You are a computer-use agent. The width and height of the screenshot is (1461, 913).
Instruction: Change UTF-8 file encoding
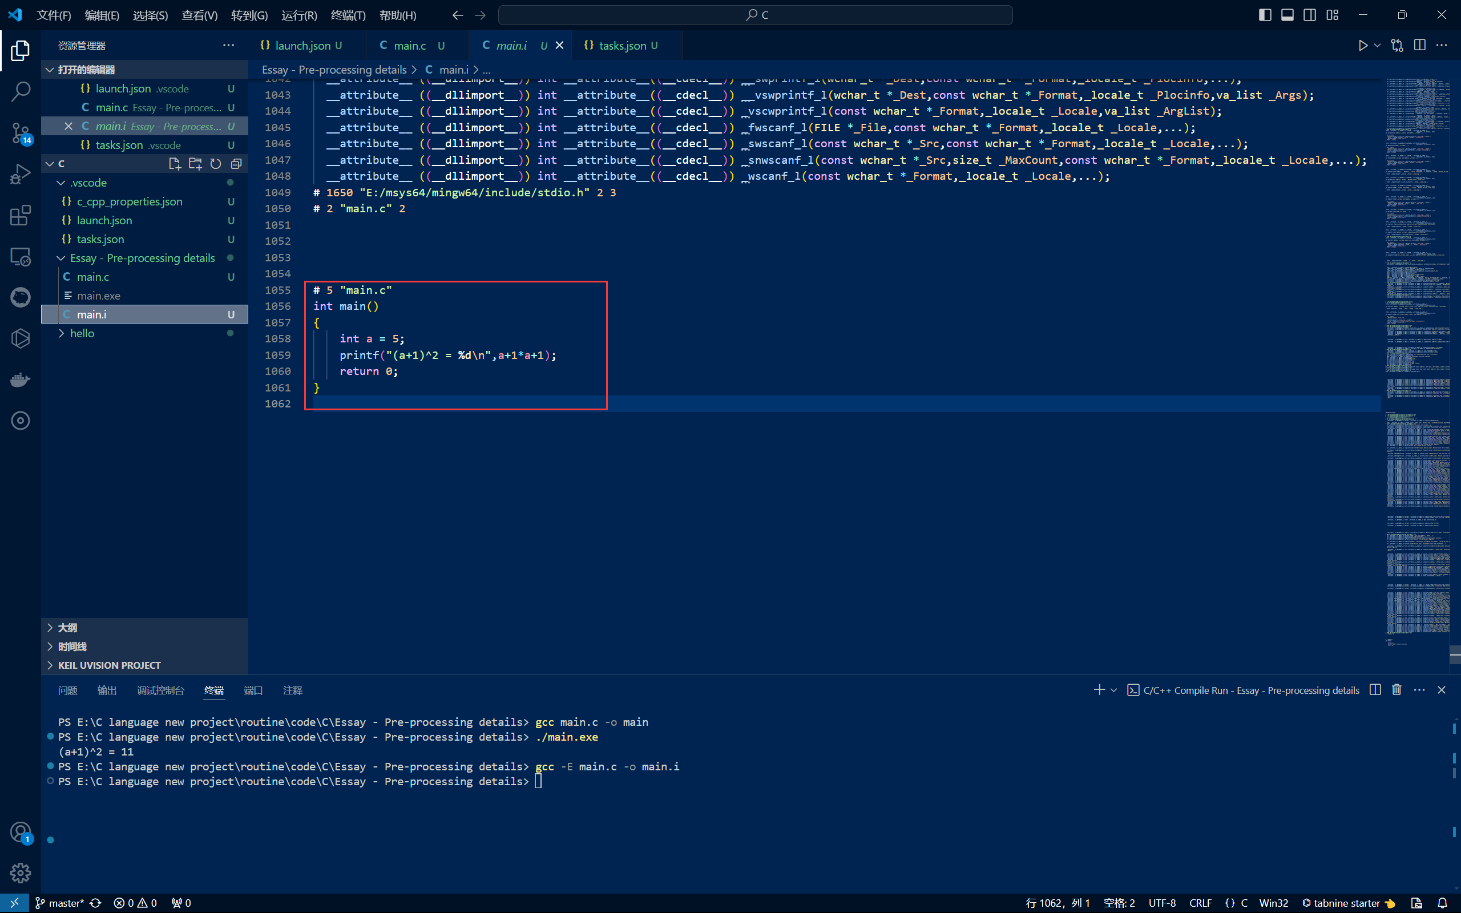point(1162,903)
